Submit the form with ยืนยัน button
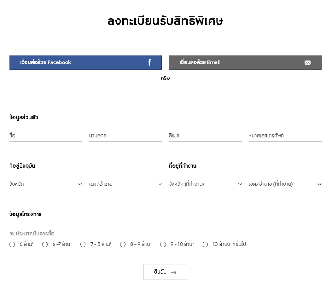 click(165, 272)
